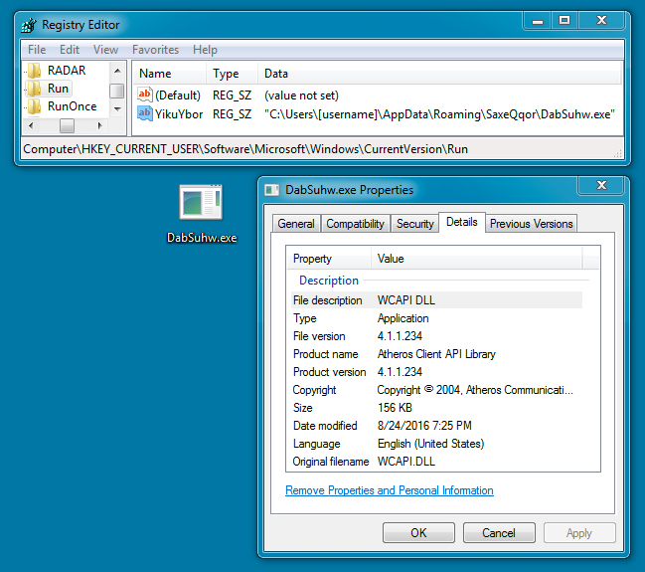Click Remove Properties and Personal Information link
This screenshot has height=572, width=645.
click(x=389, y=490)
